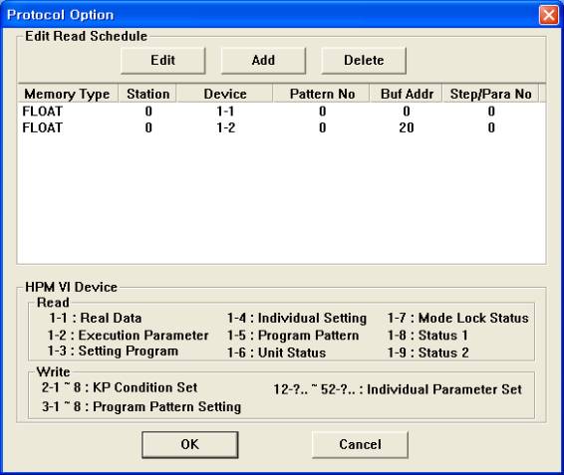Select device 1-1 cell in list
This screenshot has width=564, height=475.
point(225,112)
